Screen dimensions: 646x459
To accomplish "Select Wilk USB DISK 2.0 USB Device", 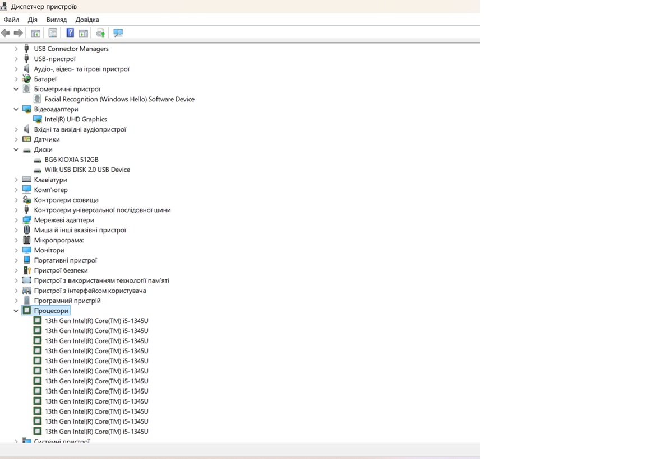I will coord(87,170).
